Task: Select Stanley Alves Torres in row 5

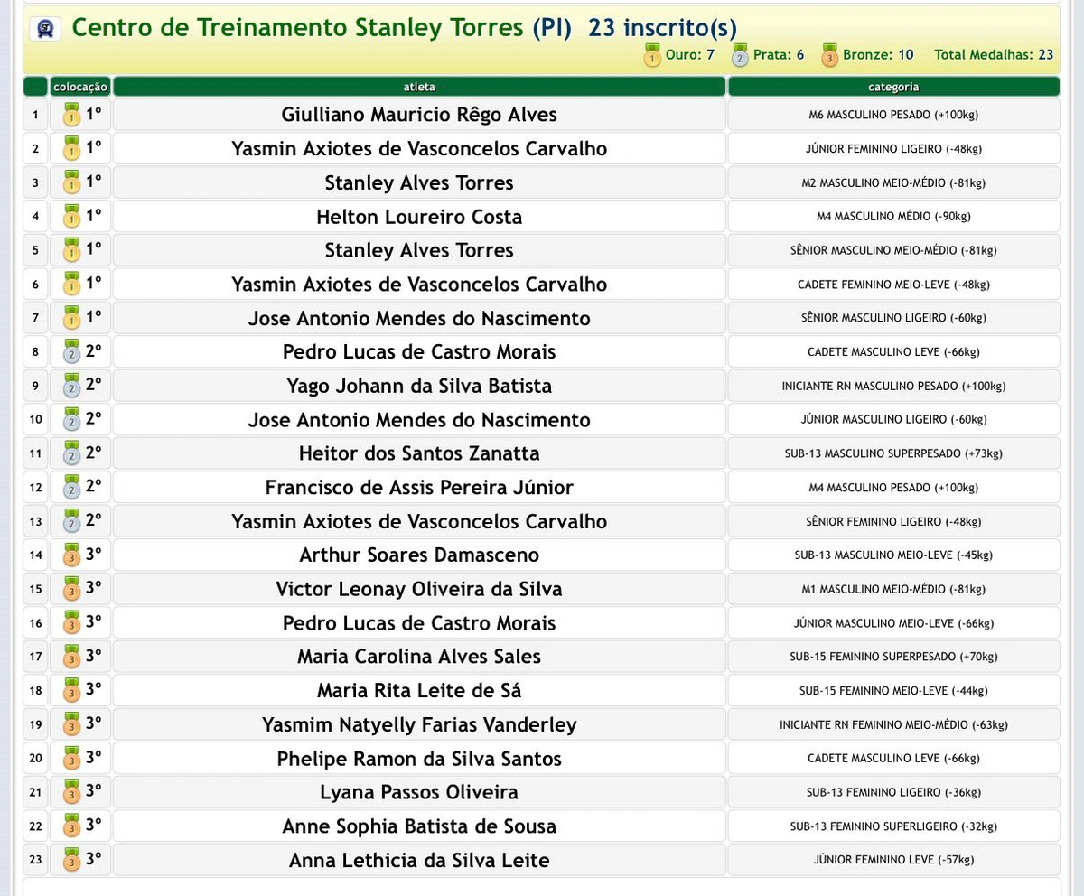Action: coord(419,250)
